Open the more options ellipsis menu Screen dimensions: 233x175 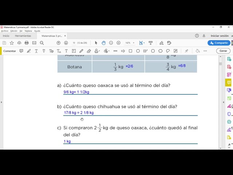coord(205,51)
